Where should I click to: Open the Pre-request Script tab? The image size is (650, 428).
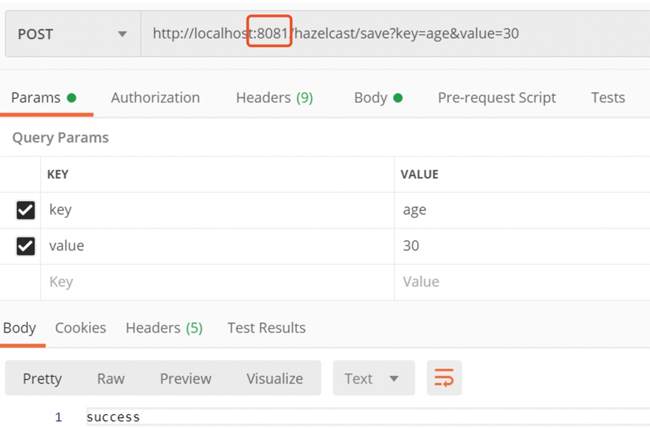click(x=497, y=98)
